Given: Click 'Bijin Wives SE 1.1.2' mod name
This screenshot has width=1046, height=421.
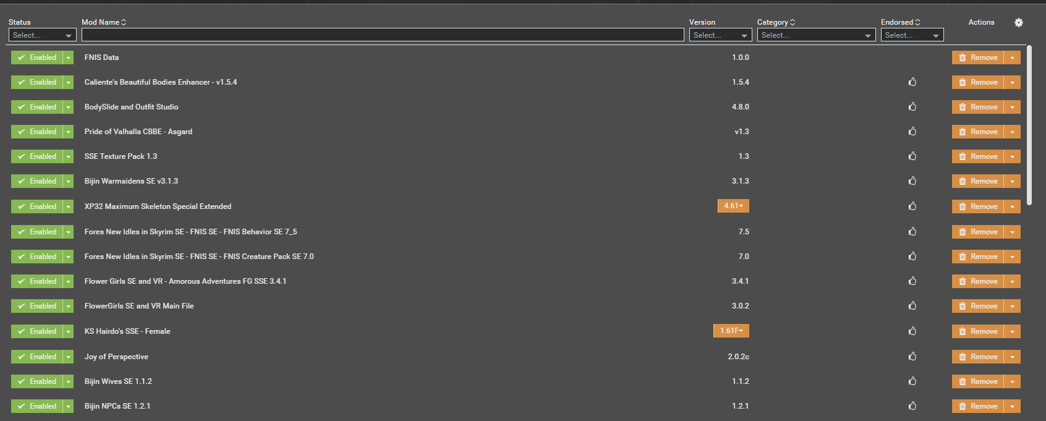Looking at the screenshot, I should (x=118, y=381).
